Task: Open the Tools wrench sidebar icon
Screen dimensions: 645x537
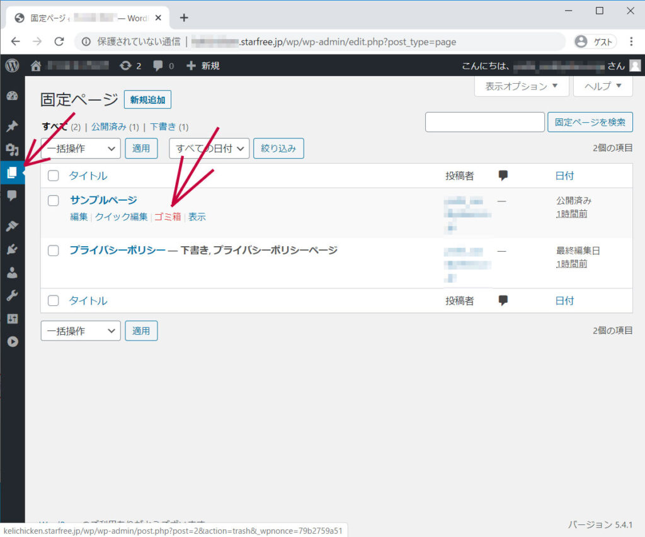Action: click(x=13, y=295)
